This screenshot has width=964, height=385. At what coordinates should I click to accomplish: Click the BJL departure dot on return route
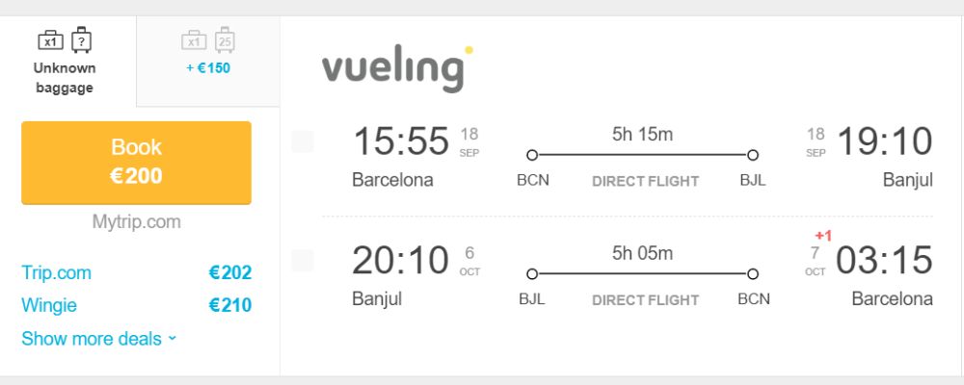point(532,274)
